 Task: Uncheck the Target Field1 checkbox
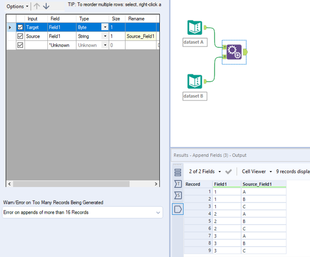pos(20,27)
